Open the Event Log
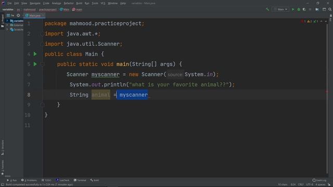The width and height of the screenshot is (333, 187). tap(319, 180)
